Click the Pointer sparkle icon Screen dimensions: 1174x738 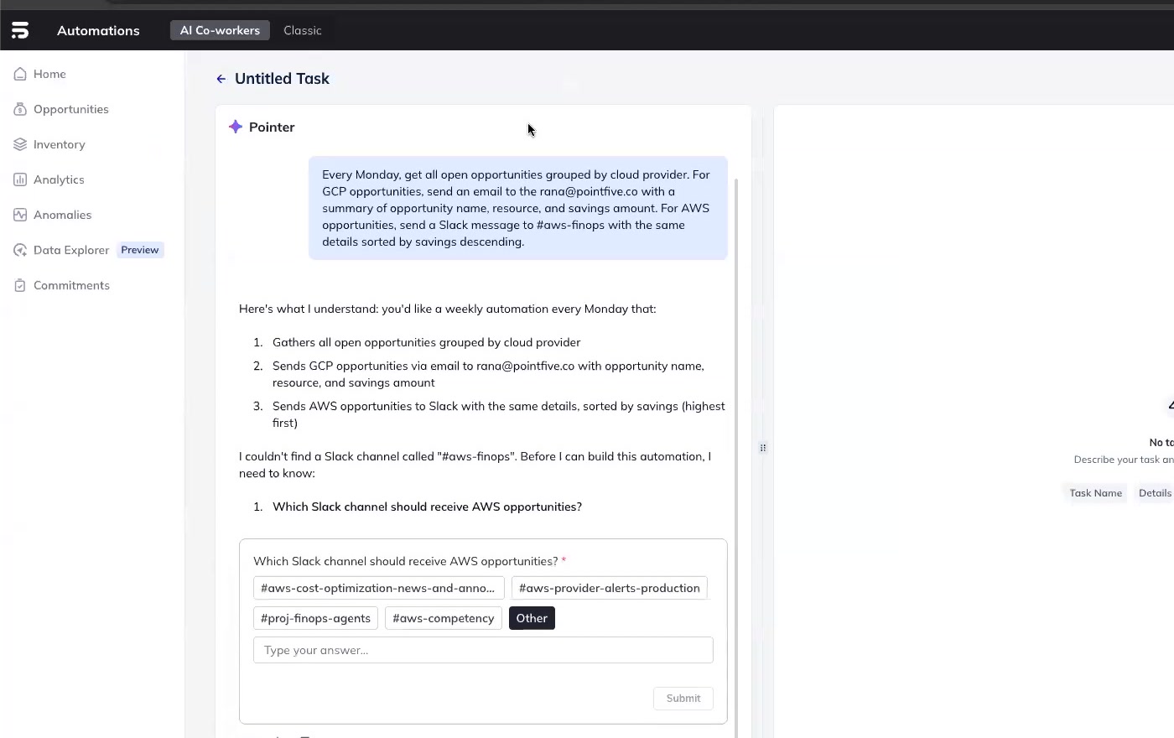[x=236, y=127]
